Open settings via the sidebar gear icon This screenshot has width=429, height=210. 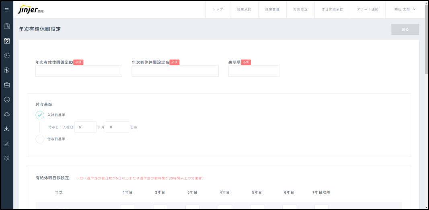[x=6, y=158]
